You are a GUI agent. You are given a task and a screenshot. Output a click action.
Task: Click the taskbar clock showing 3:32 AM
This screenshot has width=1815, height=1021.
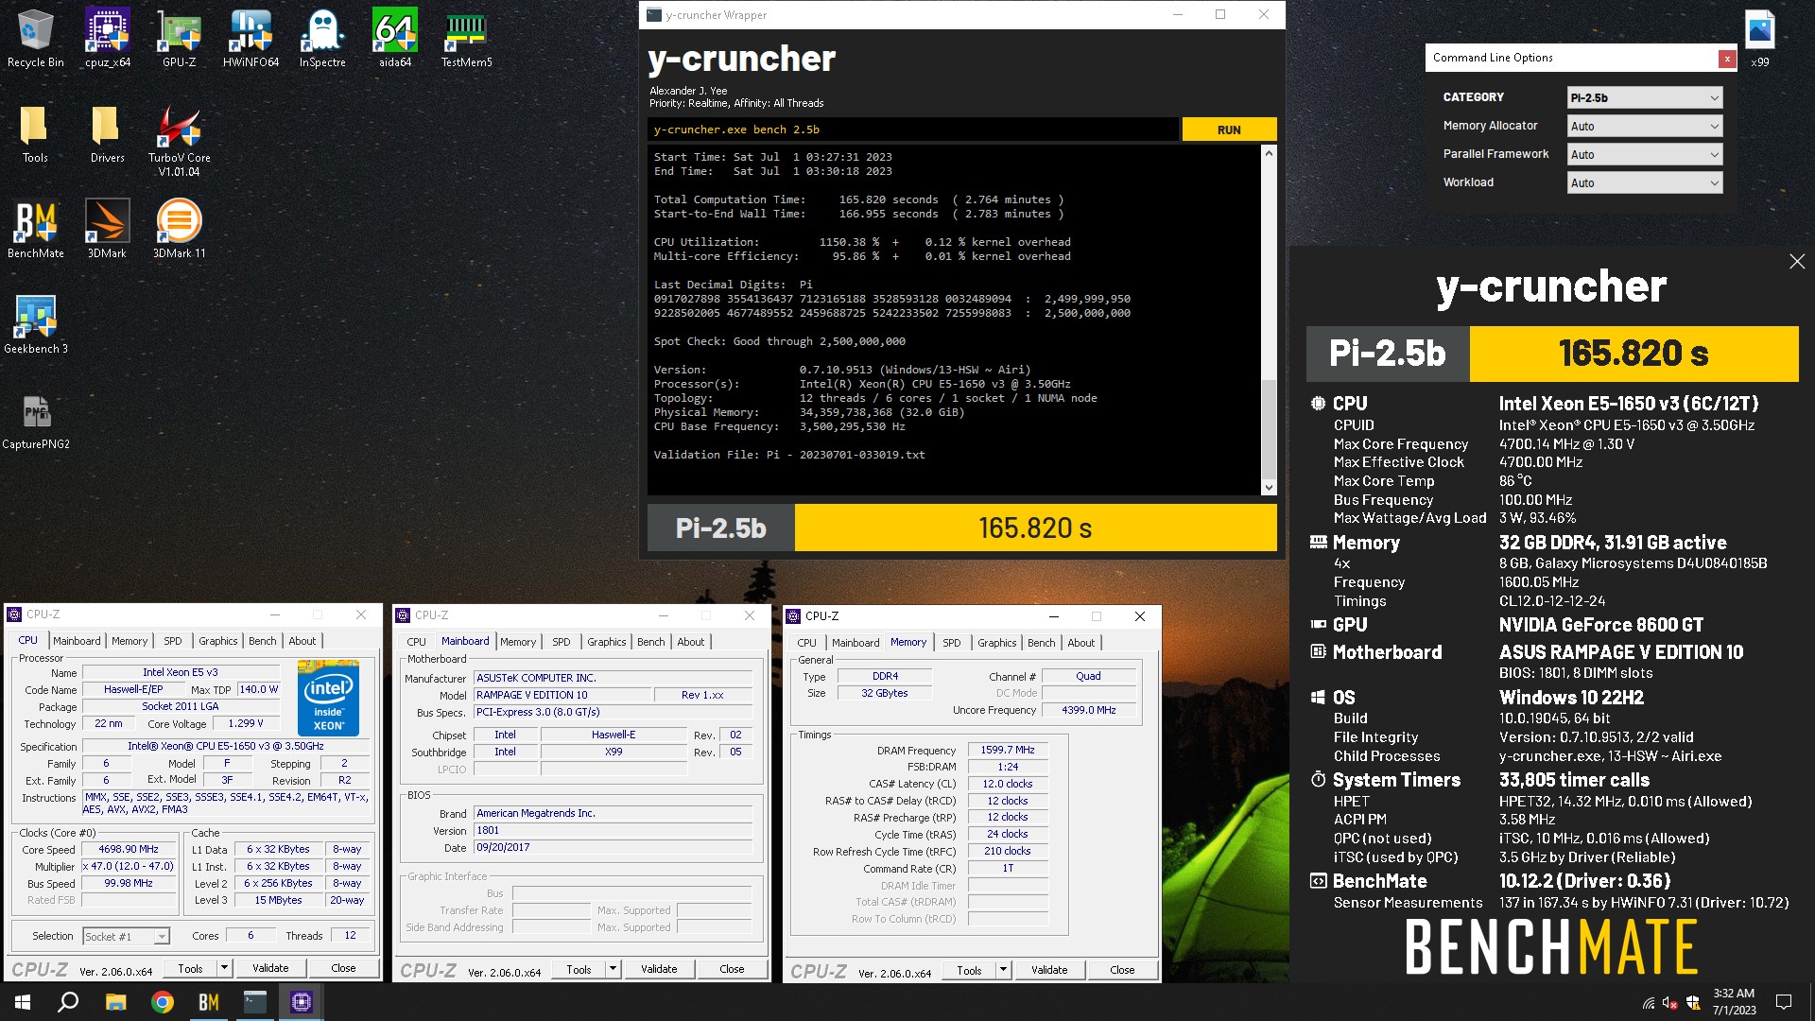point(1734,1002)
